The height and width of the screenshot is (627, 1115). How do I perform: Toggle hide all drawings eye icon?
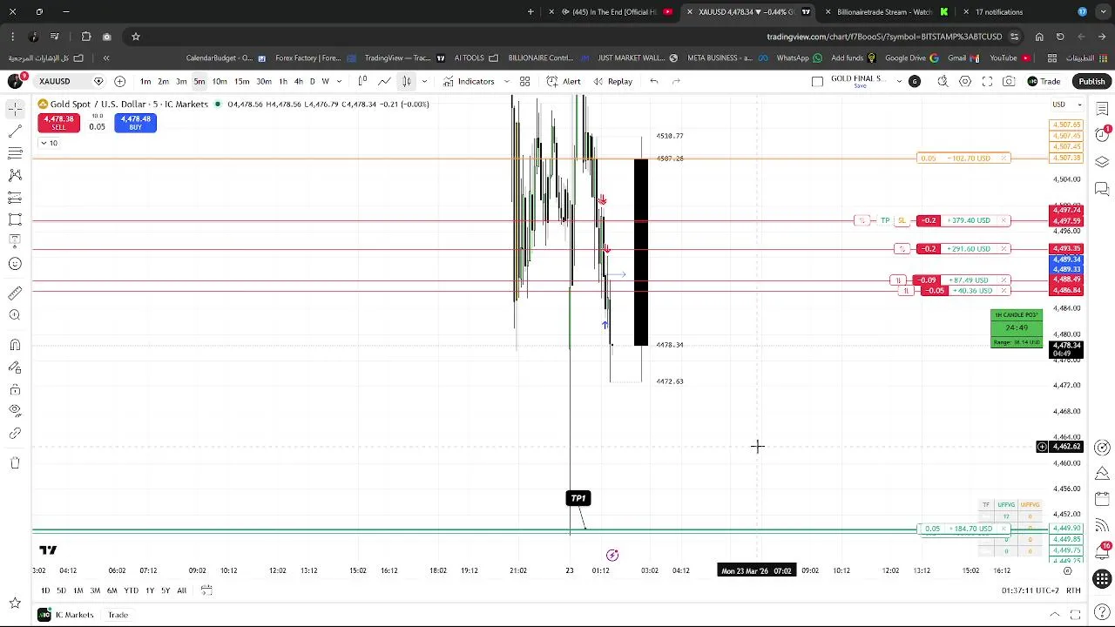coord(15,411)
